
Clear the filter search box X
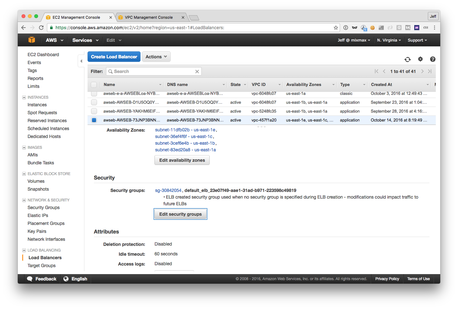click(x=197, y=71)
